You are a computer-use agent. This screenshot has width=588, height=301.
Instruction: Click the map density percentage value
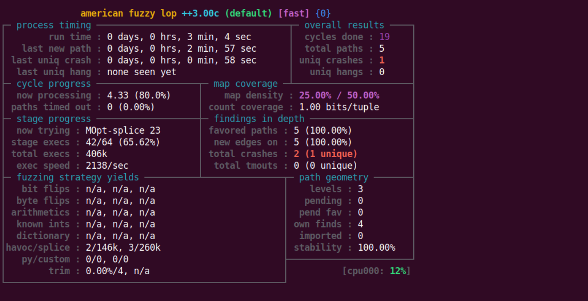point(339,95)
